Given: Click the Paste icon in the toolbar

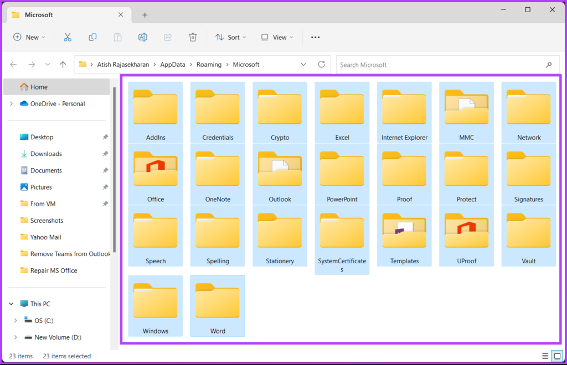Looking at the screenshot, I should 117,37.
